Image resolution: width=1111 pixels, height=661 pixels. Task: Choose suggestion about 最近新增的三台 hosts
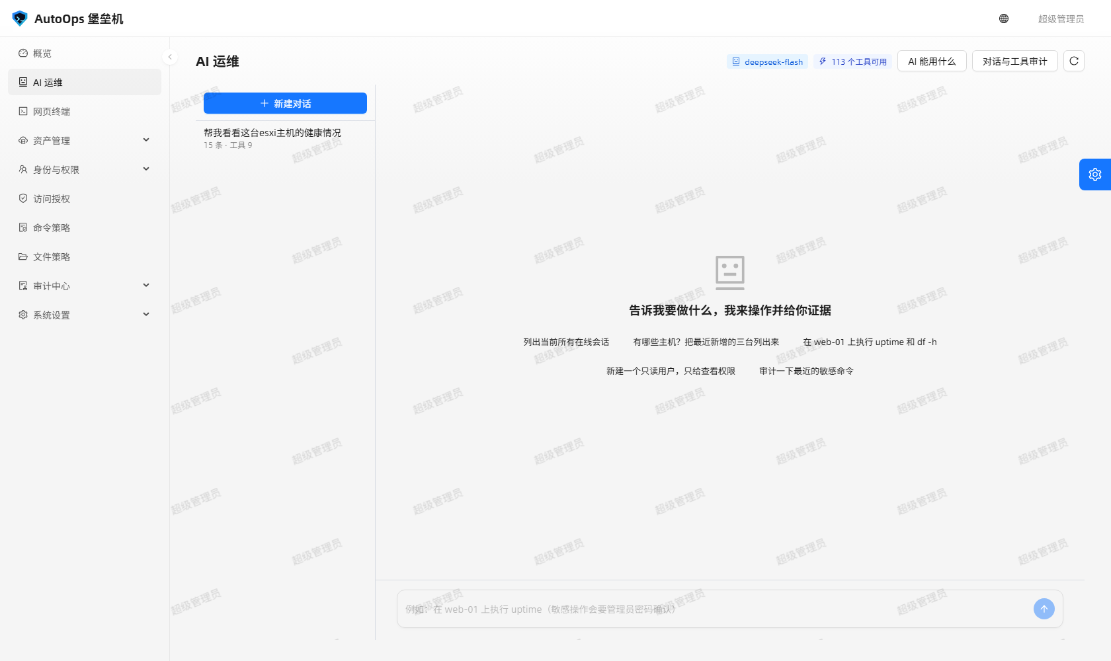click(x=706, y=342)
